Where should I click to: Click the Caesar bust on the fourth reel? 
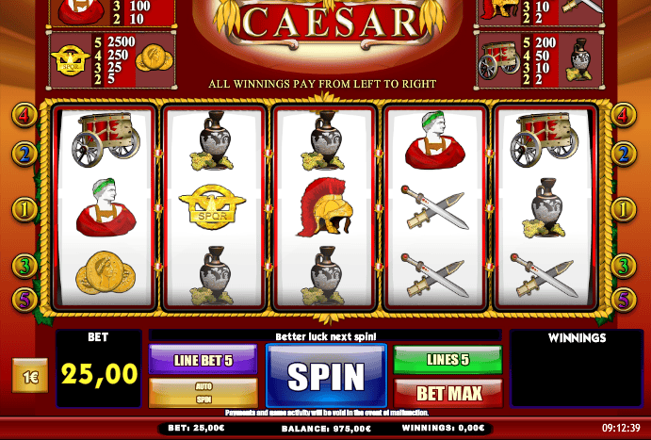[x=434, y=140]
